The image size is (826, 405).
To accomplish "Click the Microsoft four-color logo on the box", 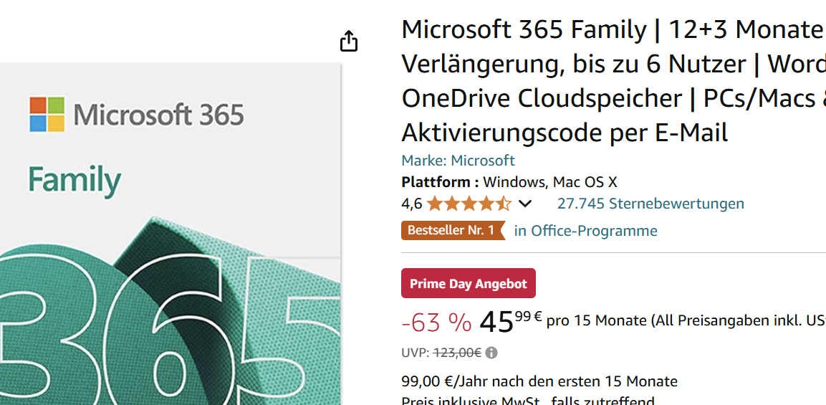I will pos(47,115).
